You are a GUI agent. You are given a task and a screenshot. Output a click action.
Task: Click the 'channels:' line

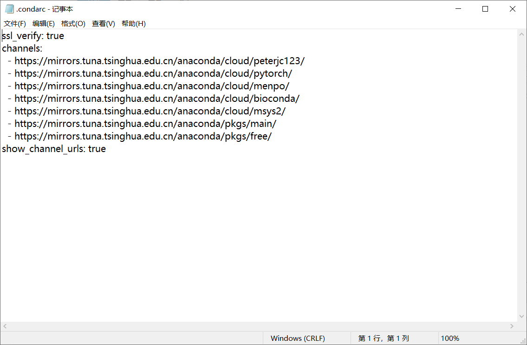[x=22, y=48]
